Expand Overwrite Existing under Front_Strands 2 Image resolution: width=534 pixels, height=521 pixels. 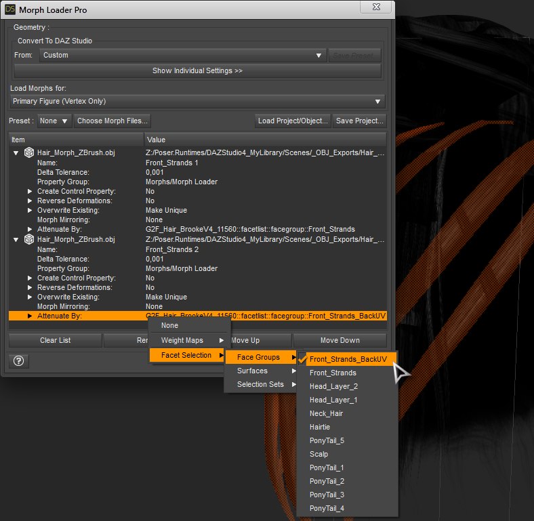30,297
